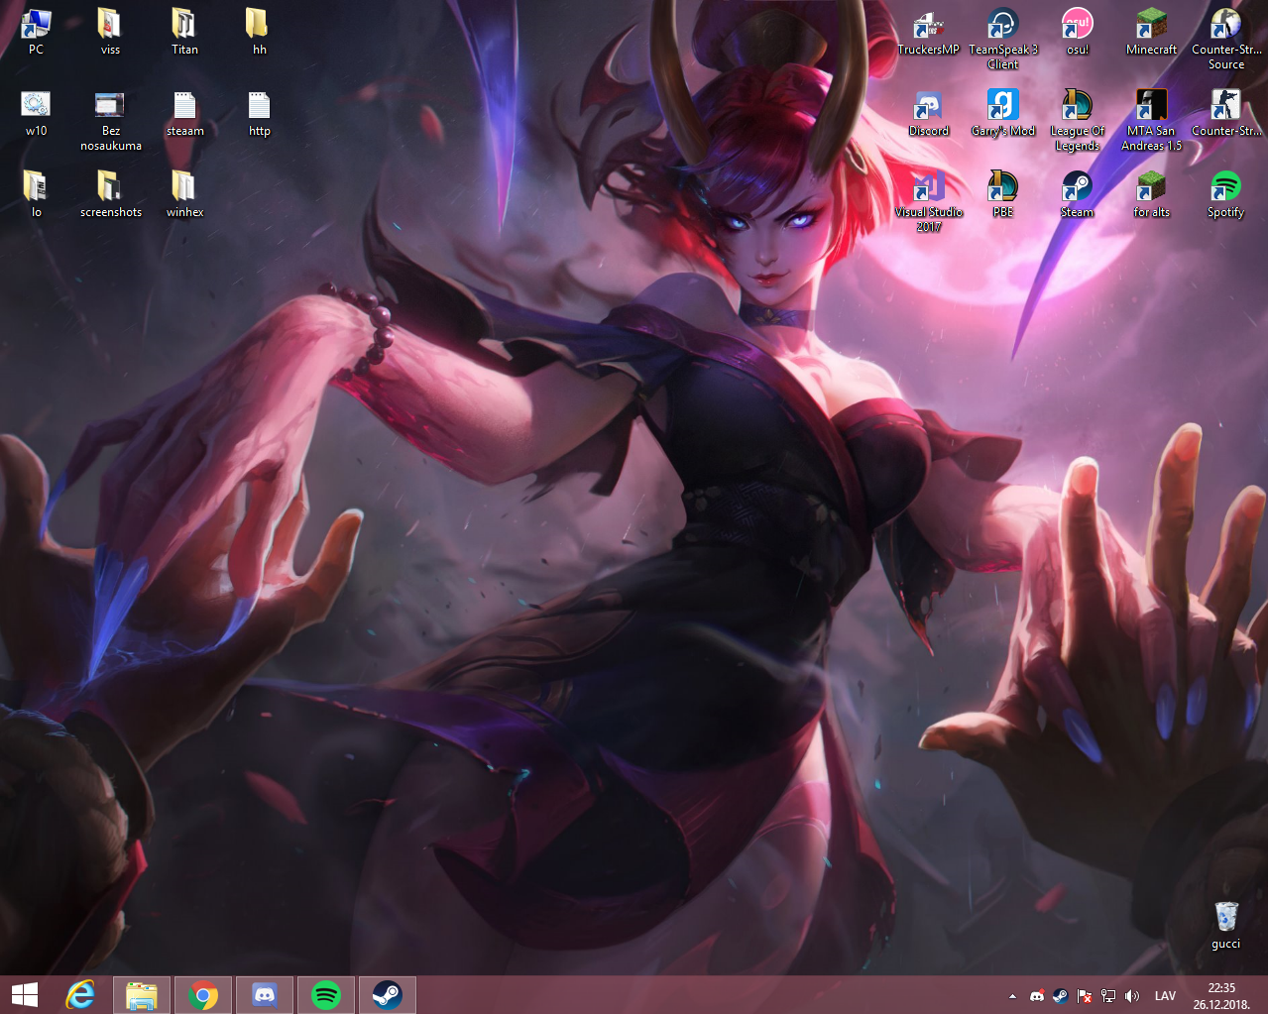Select the Bez nosaukuma image file
This screenshot has height=1014, width=1268.
[110, 120]
